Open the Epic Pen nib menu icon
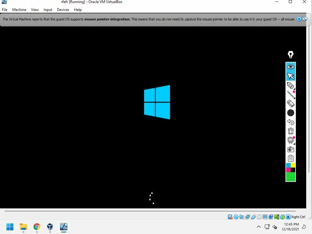Image resolution: width=312 pixels, height=234 pixels. [x=290, y=55]
